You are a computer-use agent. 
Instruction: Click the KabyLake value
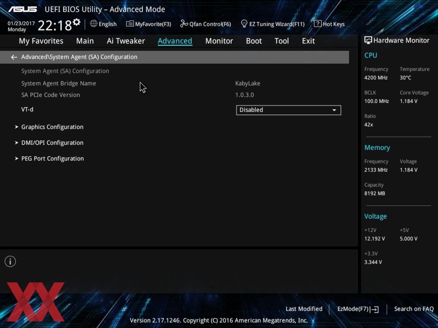(248, 84)
